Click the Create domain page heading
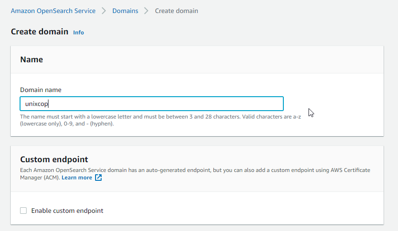The height and width of the screenshot is (231, 398). click(40, 32)
